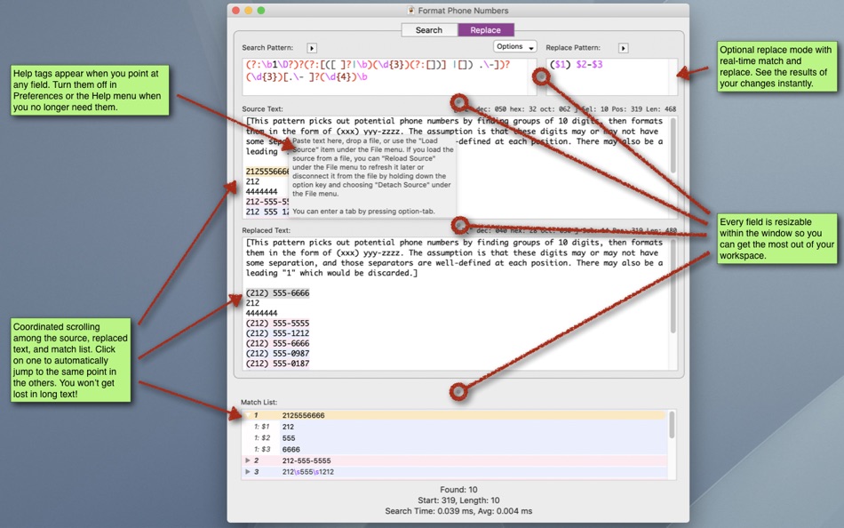Zoom window with the green button

[261, 11]
